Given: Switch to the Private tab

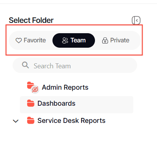Looking at the screenshot, I should point(116,40).
